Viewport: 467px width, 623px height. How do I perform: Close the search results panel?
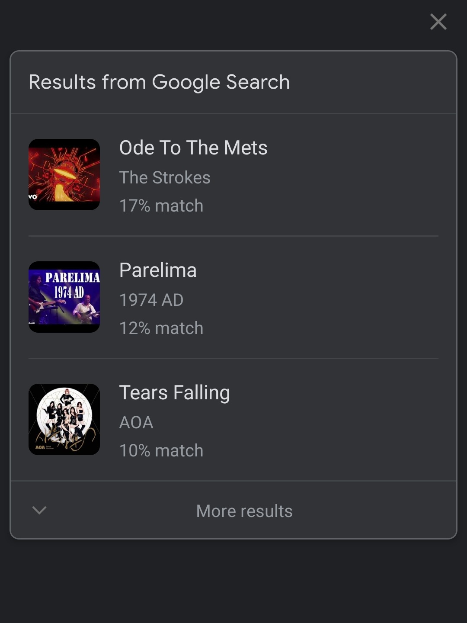click(x=438, y=22)
